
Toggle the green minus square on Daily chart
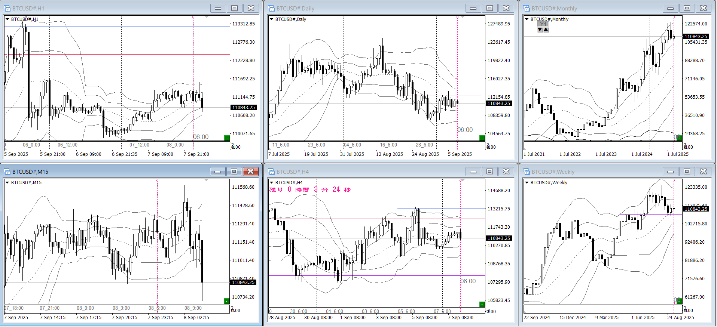[x=482, y=138]
